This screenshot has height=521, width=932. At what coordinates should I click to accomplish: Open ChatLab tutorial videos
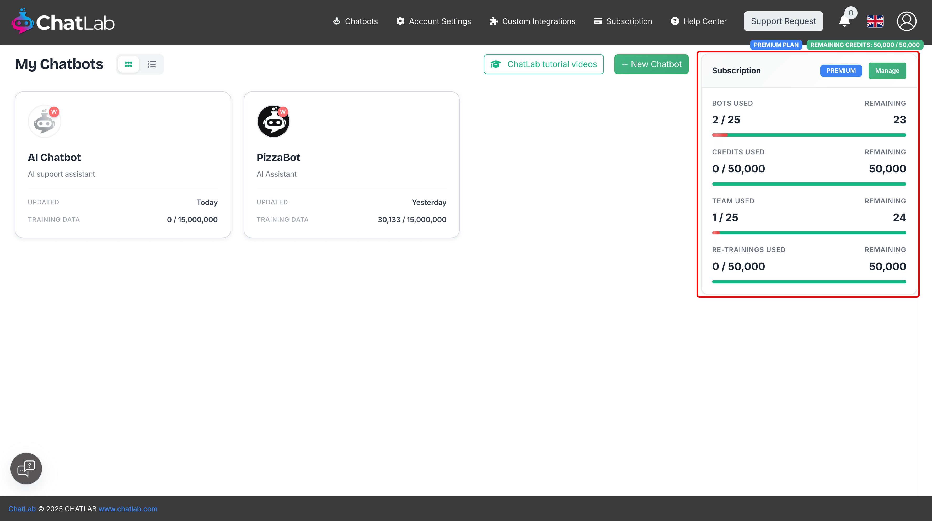click(543, 64)
